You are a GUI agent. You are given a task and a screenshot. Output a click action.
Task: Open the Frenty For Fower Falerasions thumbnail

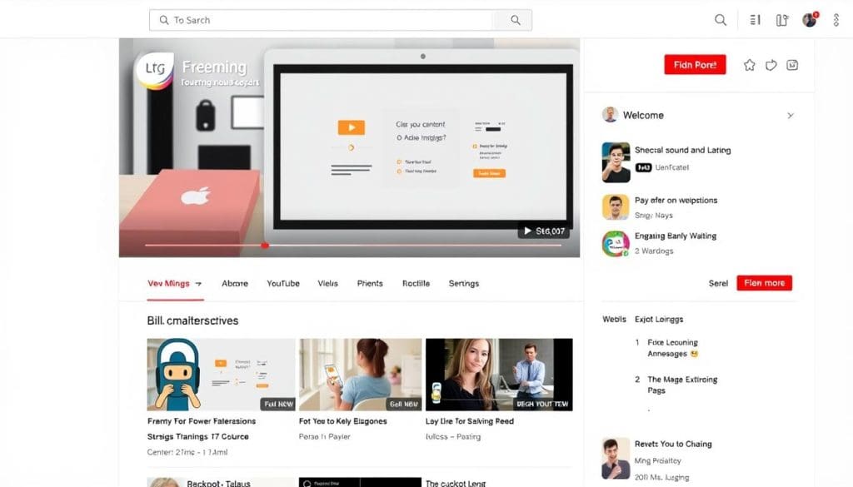221,375
